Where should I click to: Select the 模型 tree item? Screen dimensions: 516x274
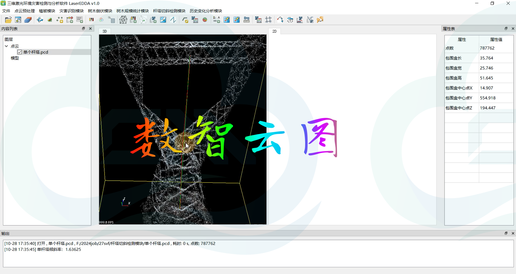tap(15, 58)
